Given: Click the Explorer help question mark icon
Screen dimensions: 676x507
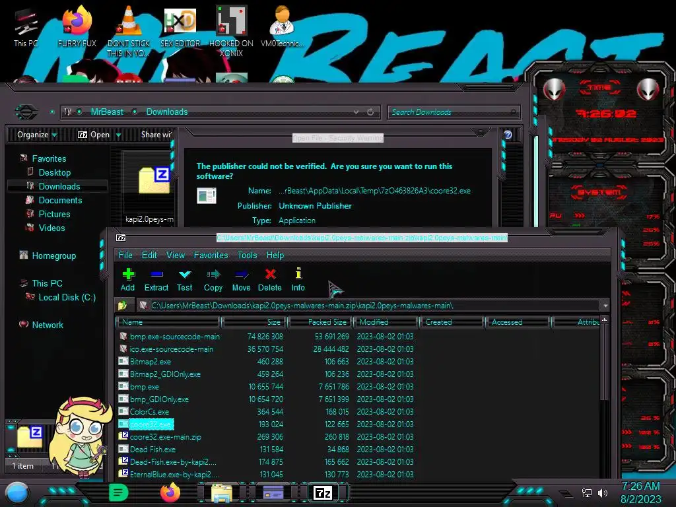Looking at the screenshot, I should [508, 135].
